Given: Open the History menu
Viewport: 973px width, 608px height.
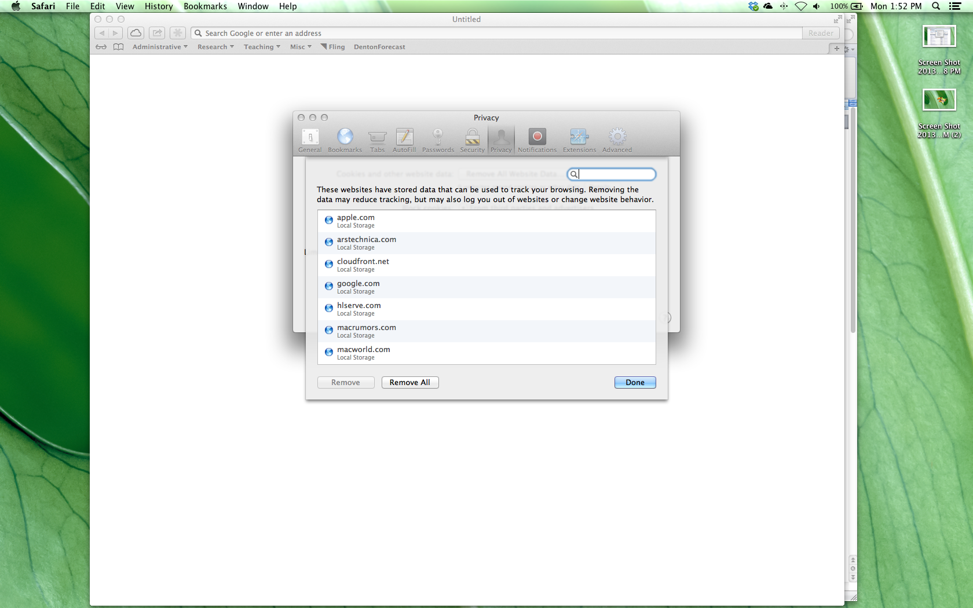Looking at the screenshot, I should [159, 6].
